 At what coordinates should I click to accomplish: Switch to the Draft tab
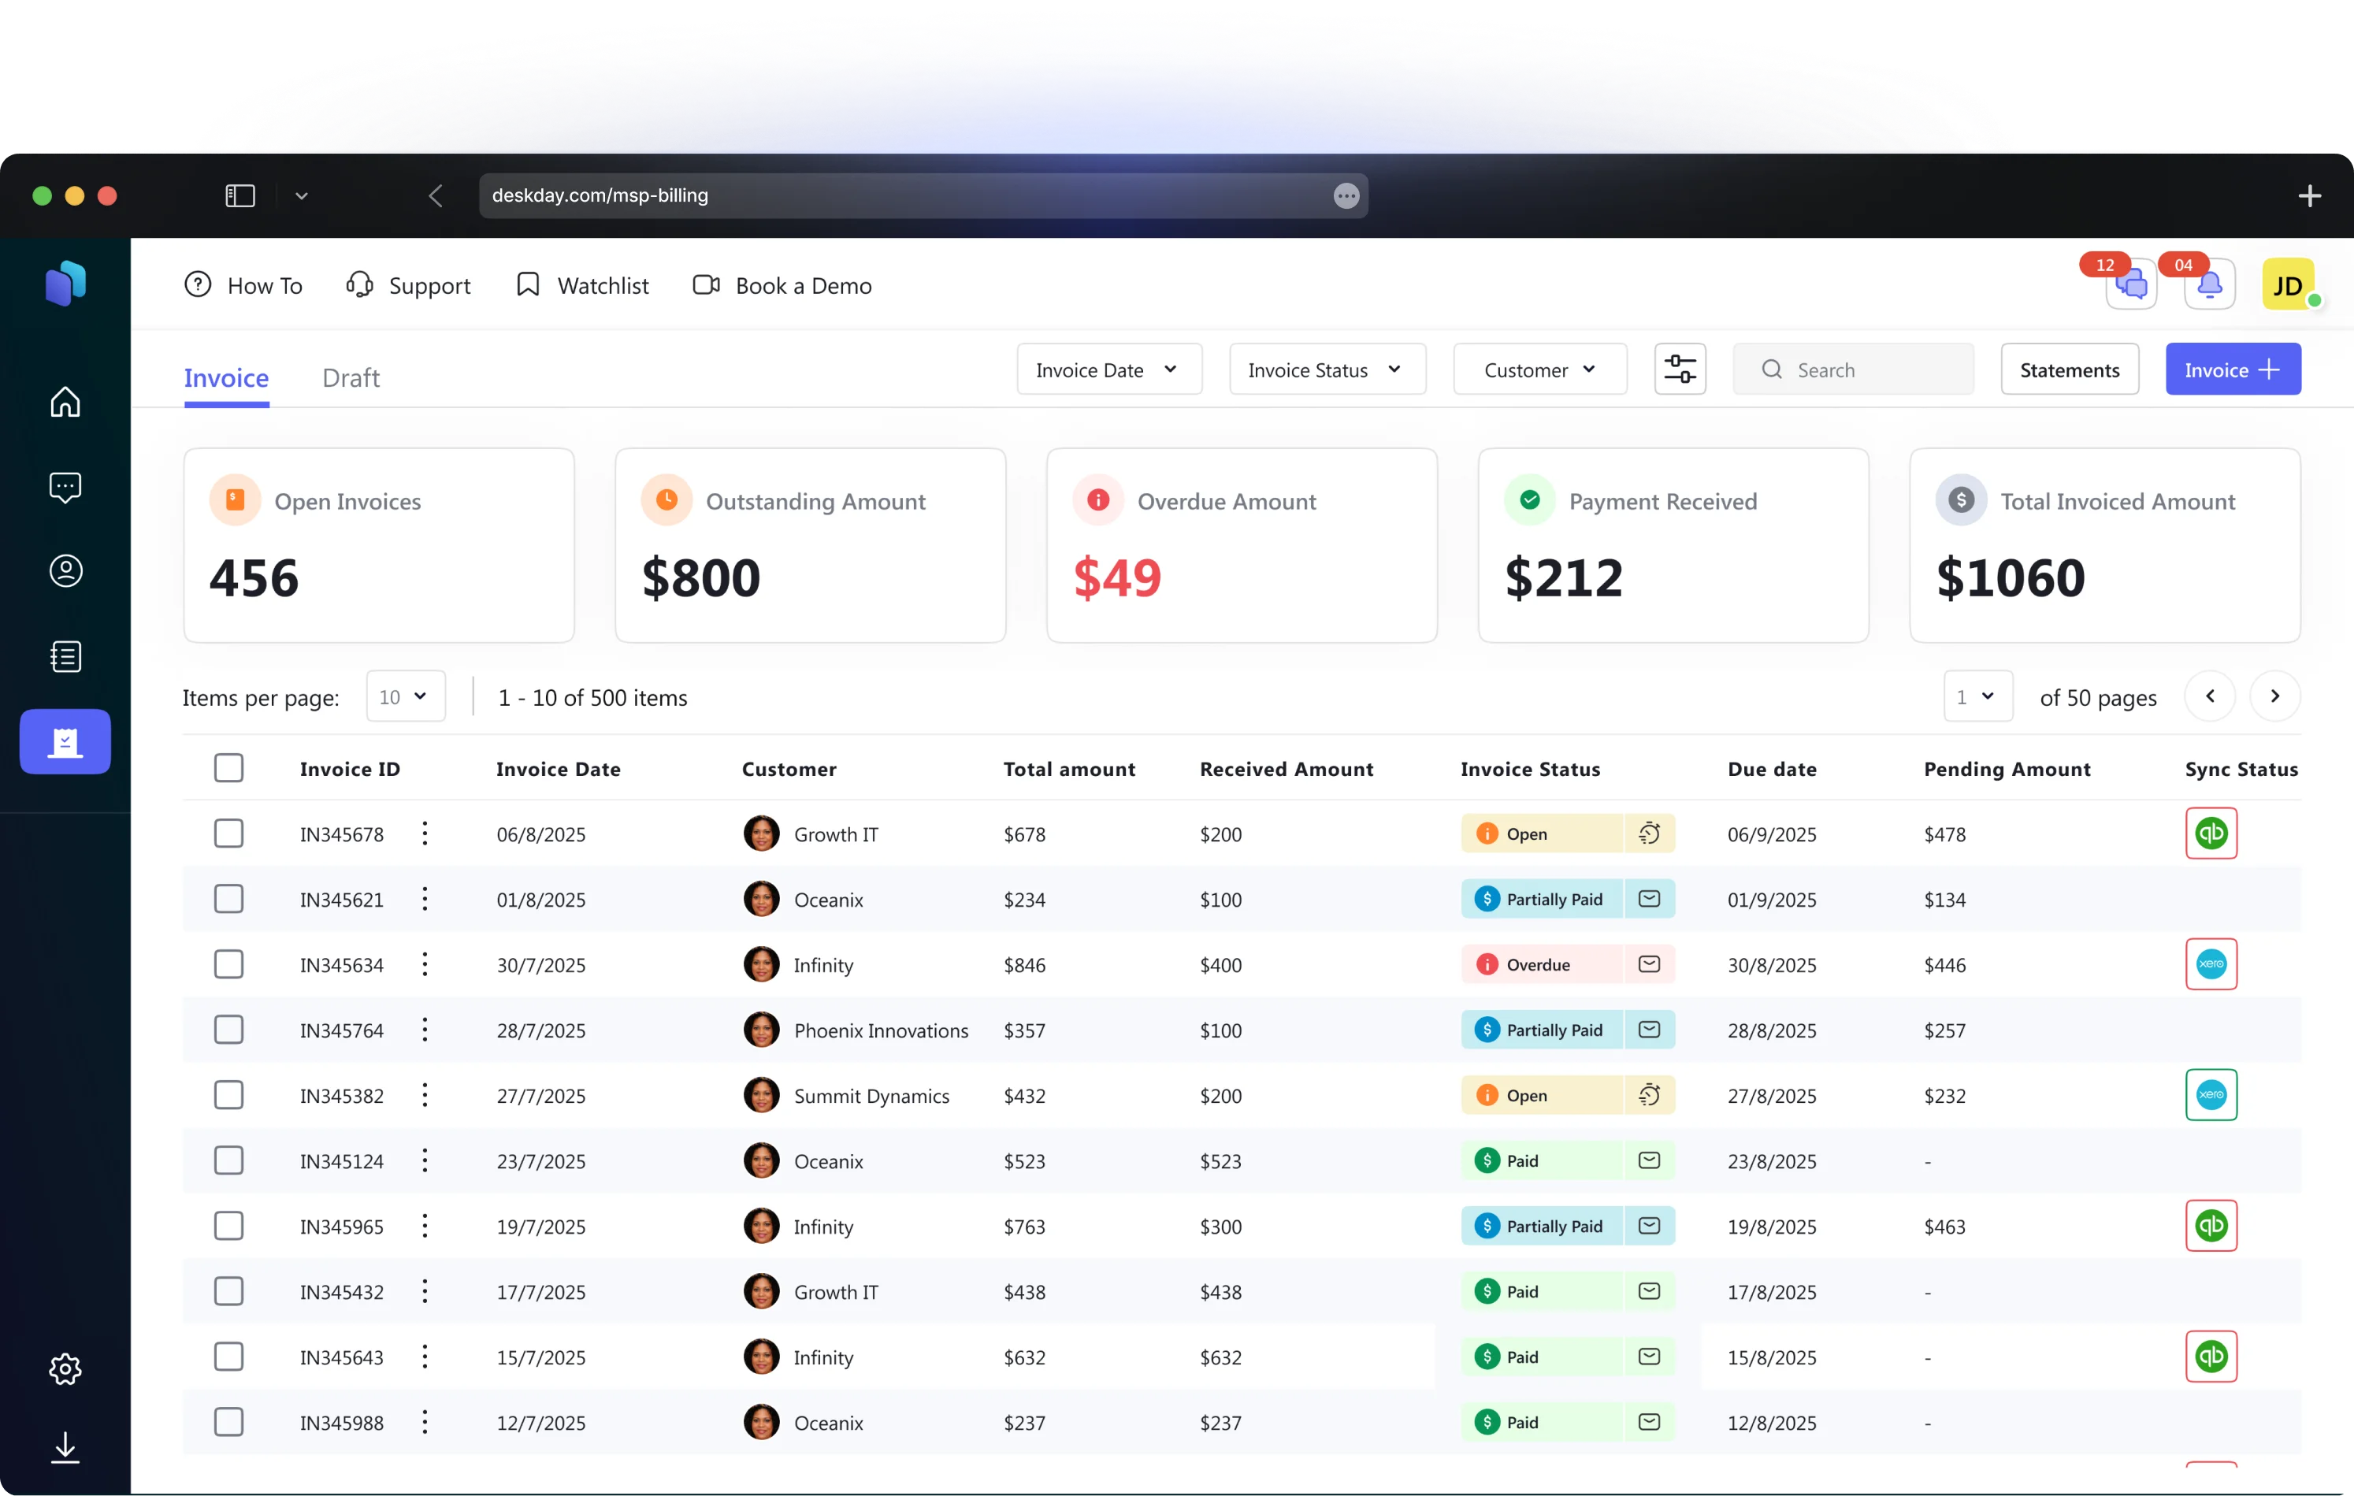350,377
